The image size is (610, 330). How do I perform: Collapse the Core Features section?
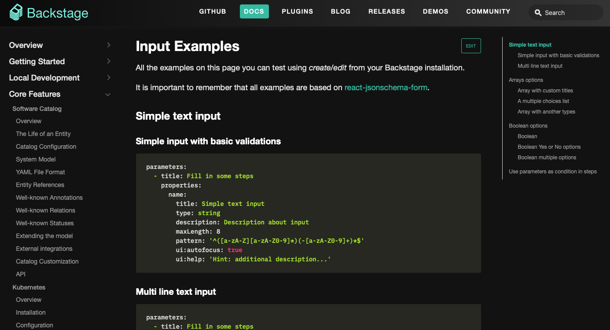point(108,94)
